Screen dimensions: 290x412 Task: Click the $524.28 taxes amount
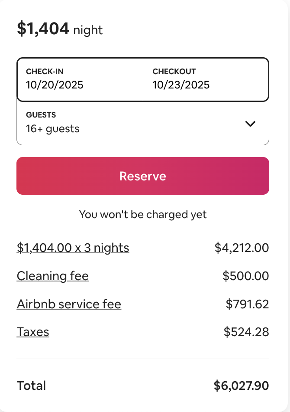[x=246, y=332]
